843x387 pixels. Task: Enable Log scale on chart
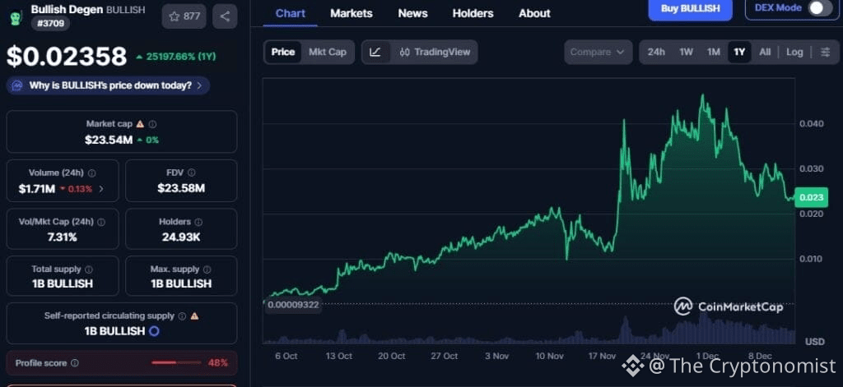click(794, 52)
